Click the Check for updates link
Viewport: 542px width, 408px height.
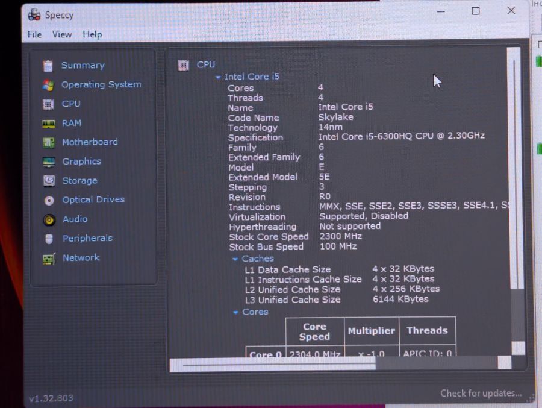pos(481,394)
